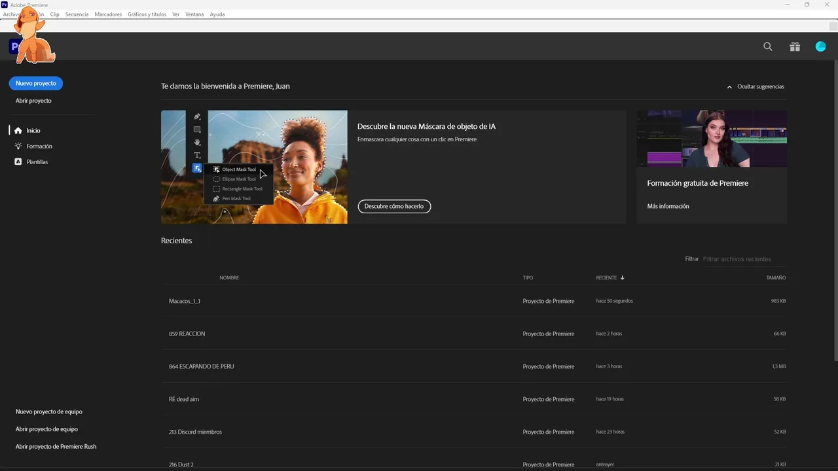Click 'hace 19 horas' cell
Viewport: 838px width, 471px height.
coord(610,399)
